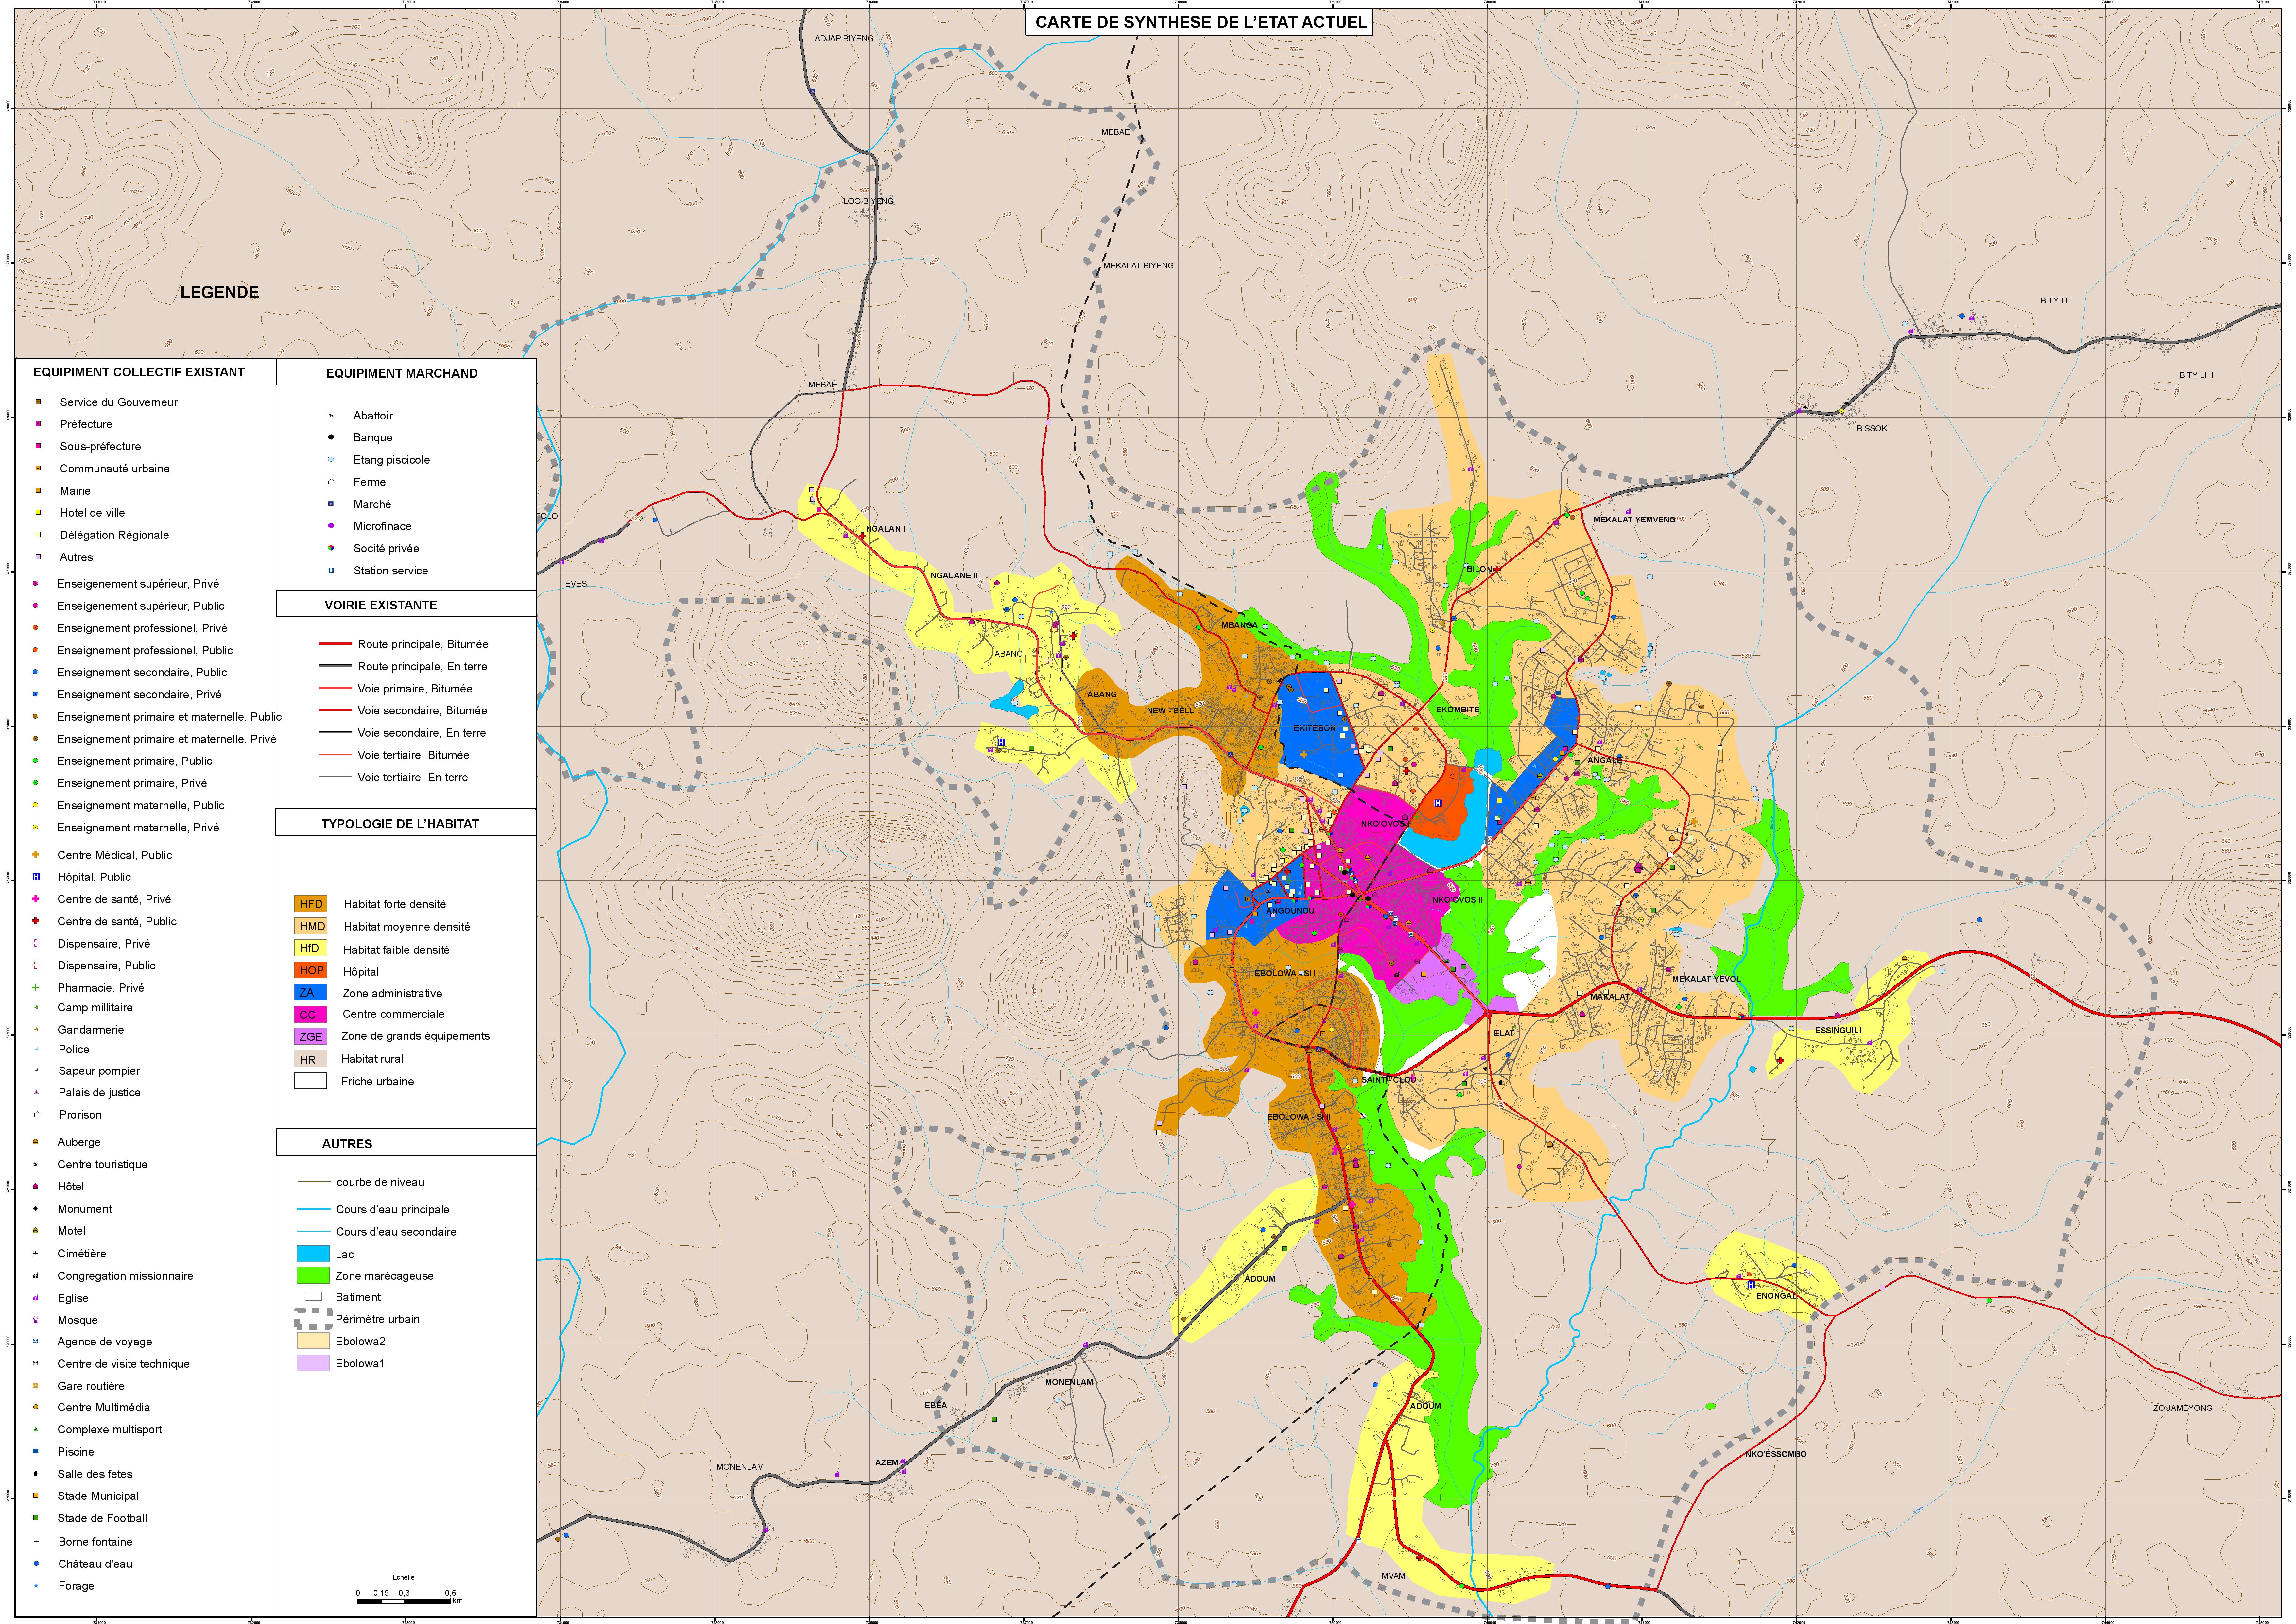Click the Piscine legend symbol
The height and width of the screenshot is (1624, 2296).
coord(36,1451)
